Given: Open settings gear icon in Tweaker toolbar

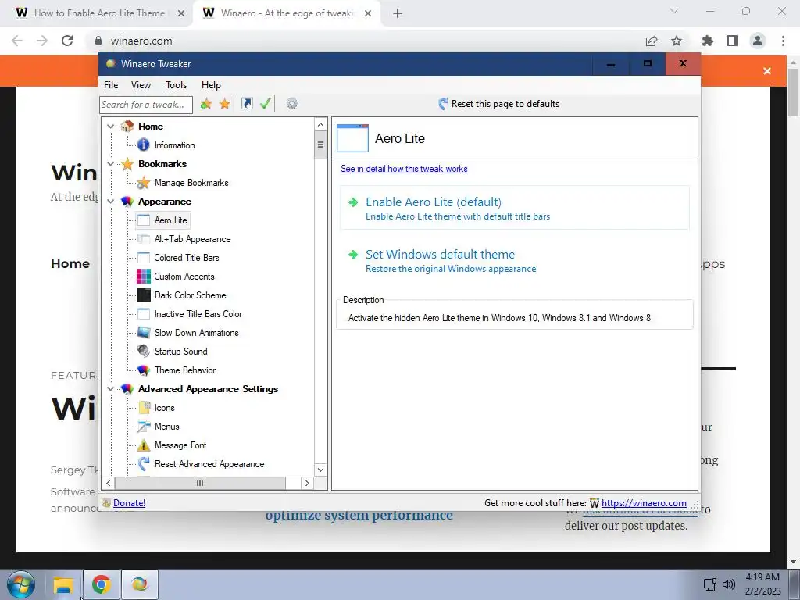Looking at the screenshot, I should pos(292,104).
